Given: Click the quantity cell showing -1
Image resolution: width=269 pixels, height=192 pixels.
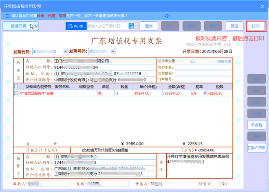Looking at the screenshot, I should click(124, 93).
